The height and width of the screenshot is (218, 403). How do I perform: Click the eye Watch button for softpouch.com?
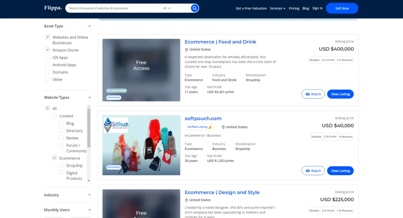point(313,171)
